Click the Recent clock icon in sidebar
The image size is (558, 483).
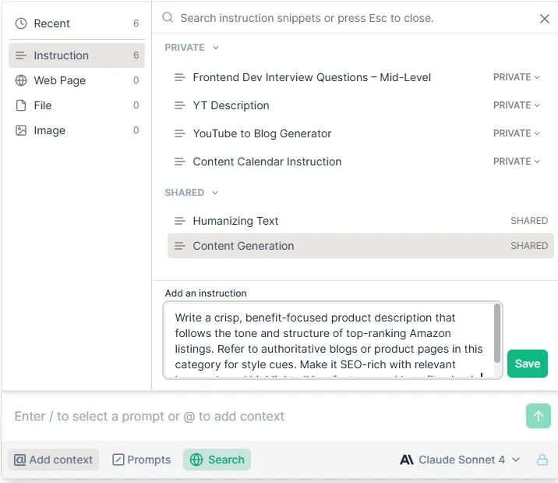point(21,23)
